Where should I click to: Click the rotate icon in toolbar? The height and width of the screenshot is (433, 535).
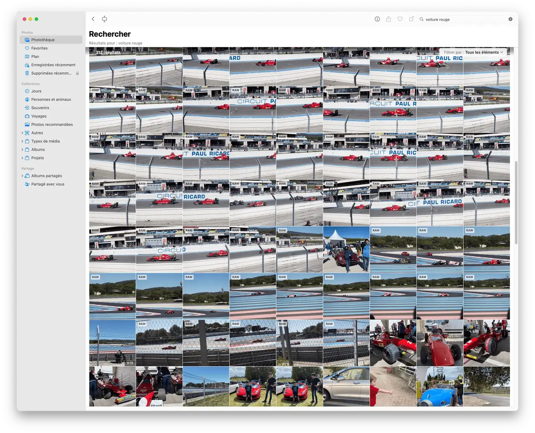(411, 19)
